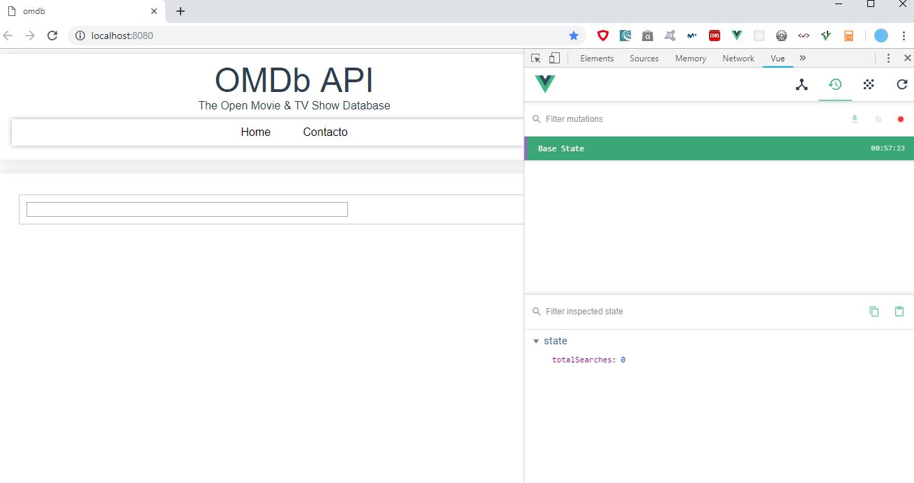Switch to the Elements DevTools tab

pyautogui.click(x=597, y=59)
